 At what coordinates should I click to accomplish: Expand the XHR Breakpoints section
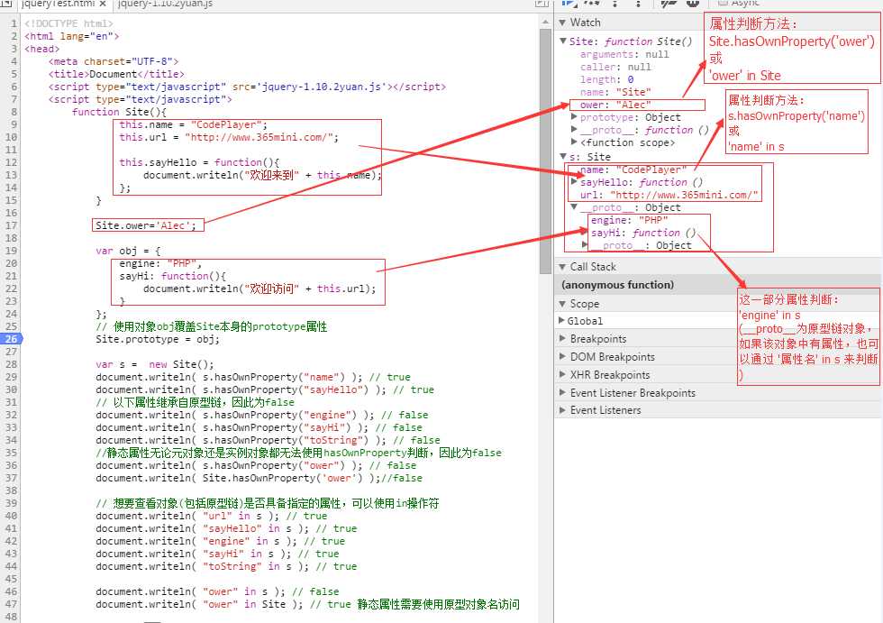[562, 374]
